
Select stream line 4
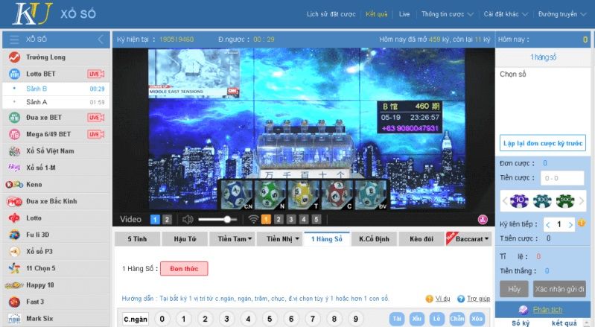pos(304,219)
